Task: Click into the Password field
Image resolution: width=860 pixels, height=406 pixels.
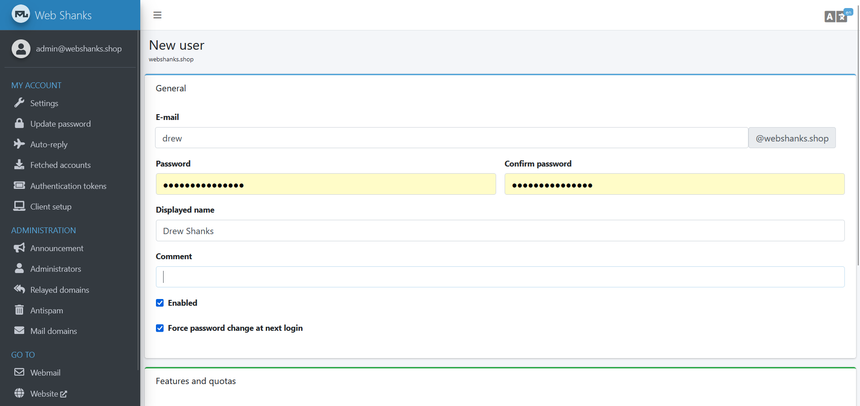Action: tap(326, 184)
